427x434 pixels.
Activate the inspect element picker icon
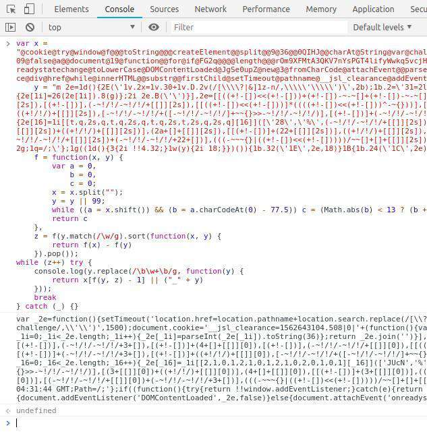pyautogui.click(x=11, y=9)
